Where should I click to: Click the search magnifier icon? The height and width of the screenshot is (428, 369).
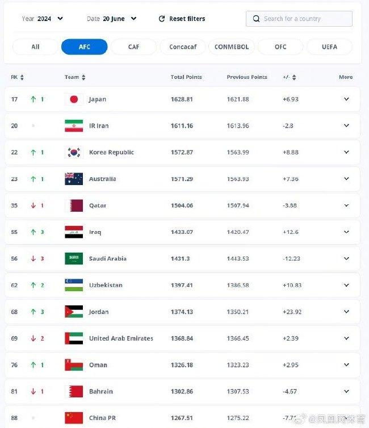point(256,19)
